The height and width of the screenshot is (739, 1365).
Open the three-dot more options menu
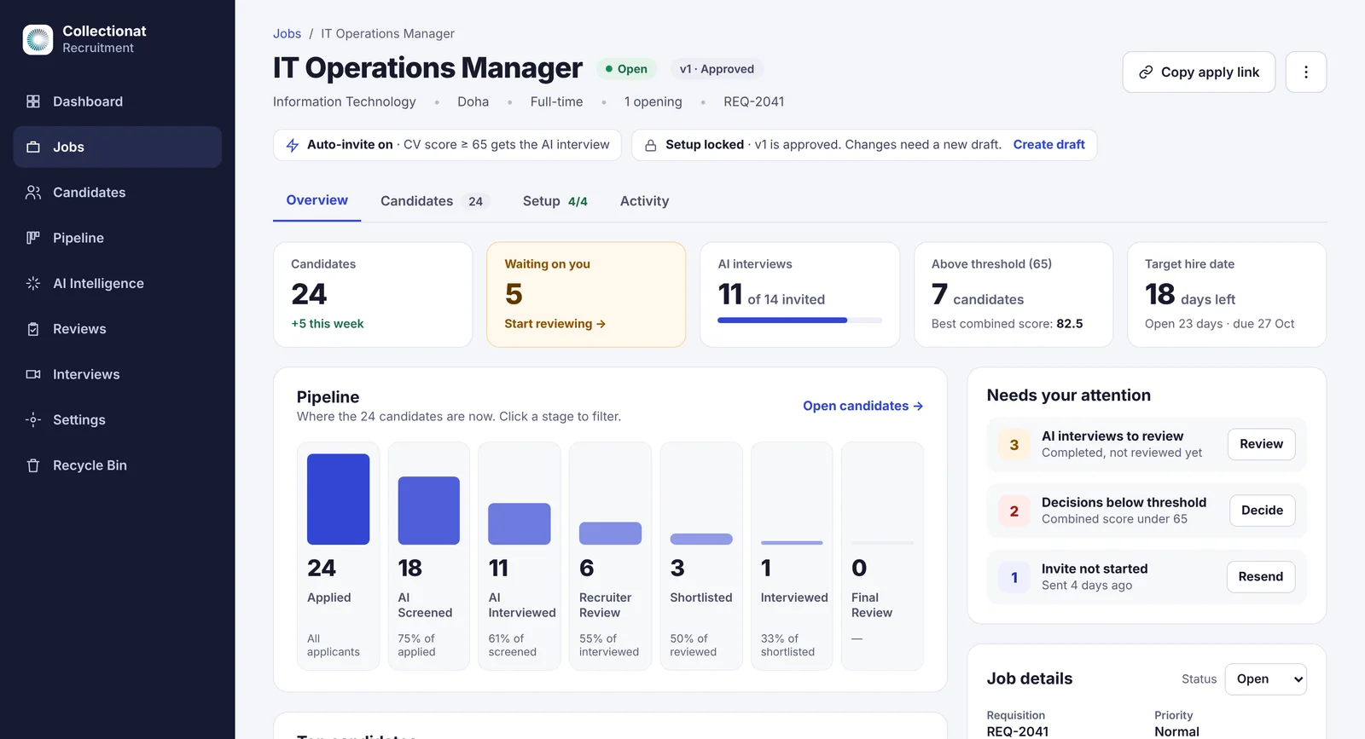click(x=1305, y=72)
